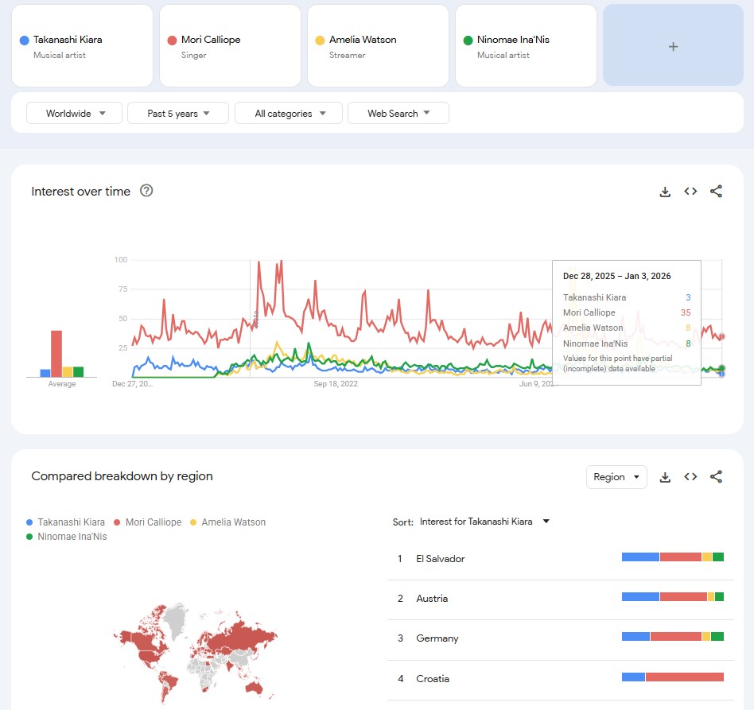Click the El Salvador region row

point(561,559)
